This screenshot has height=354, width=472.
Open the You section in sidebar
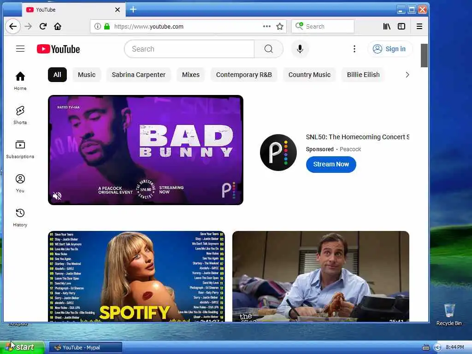point(20,183)
